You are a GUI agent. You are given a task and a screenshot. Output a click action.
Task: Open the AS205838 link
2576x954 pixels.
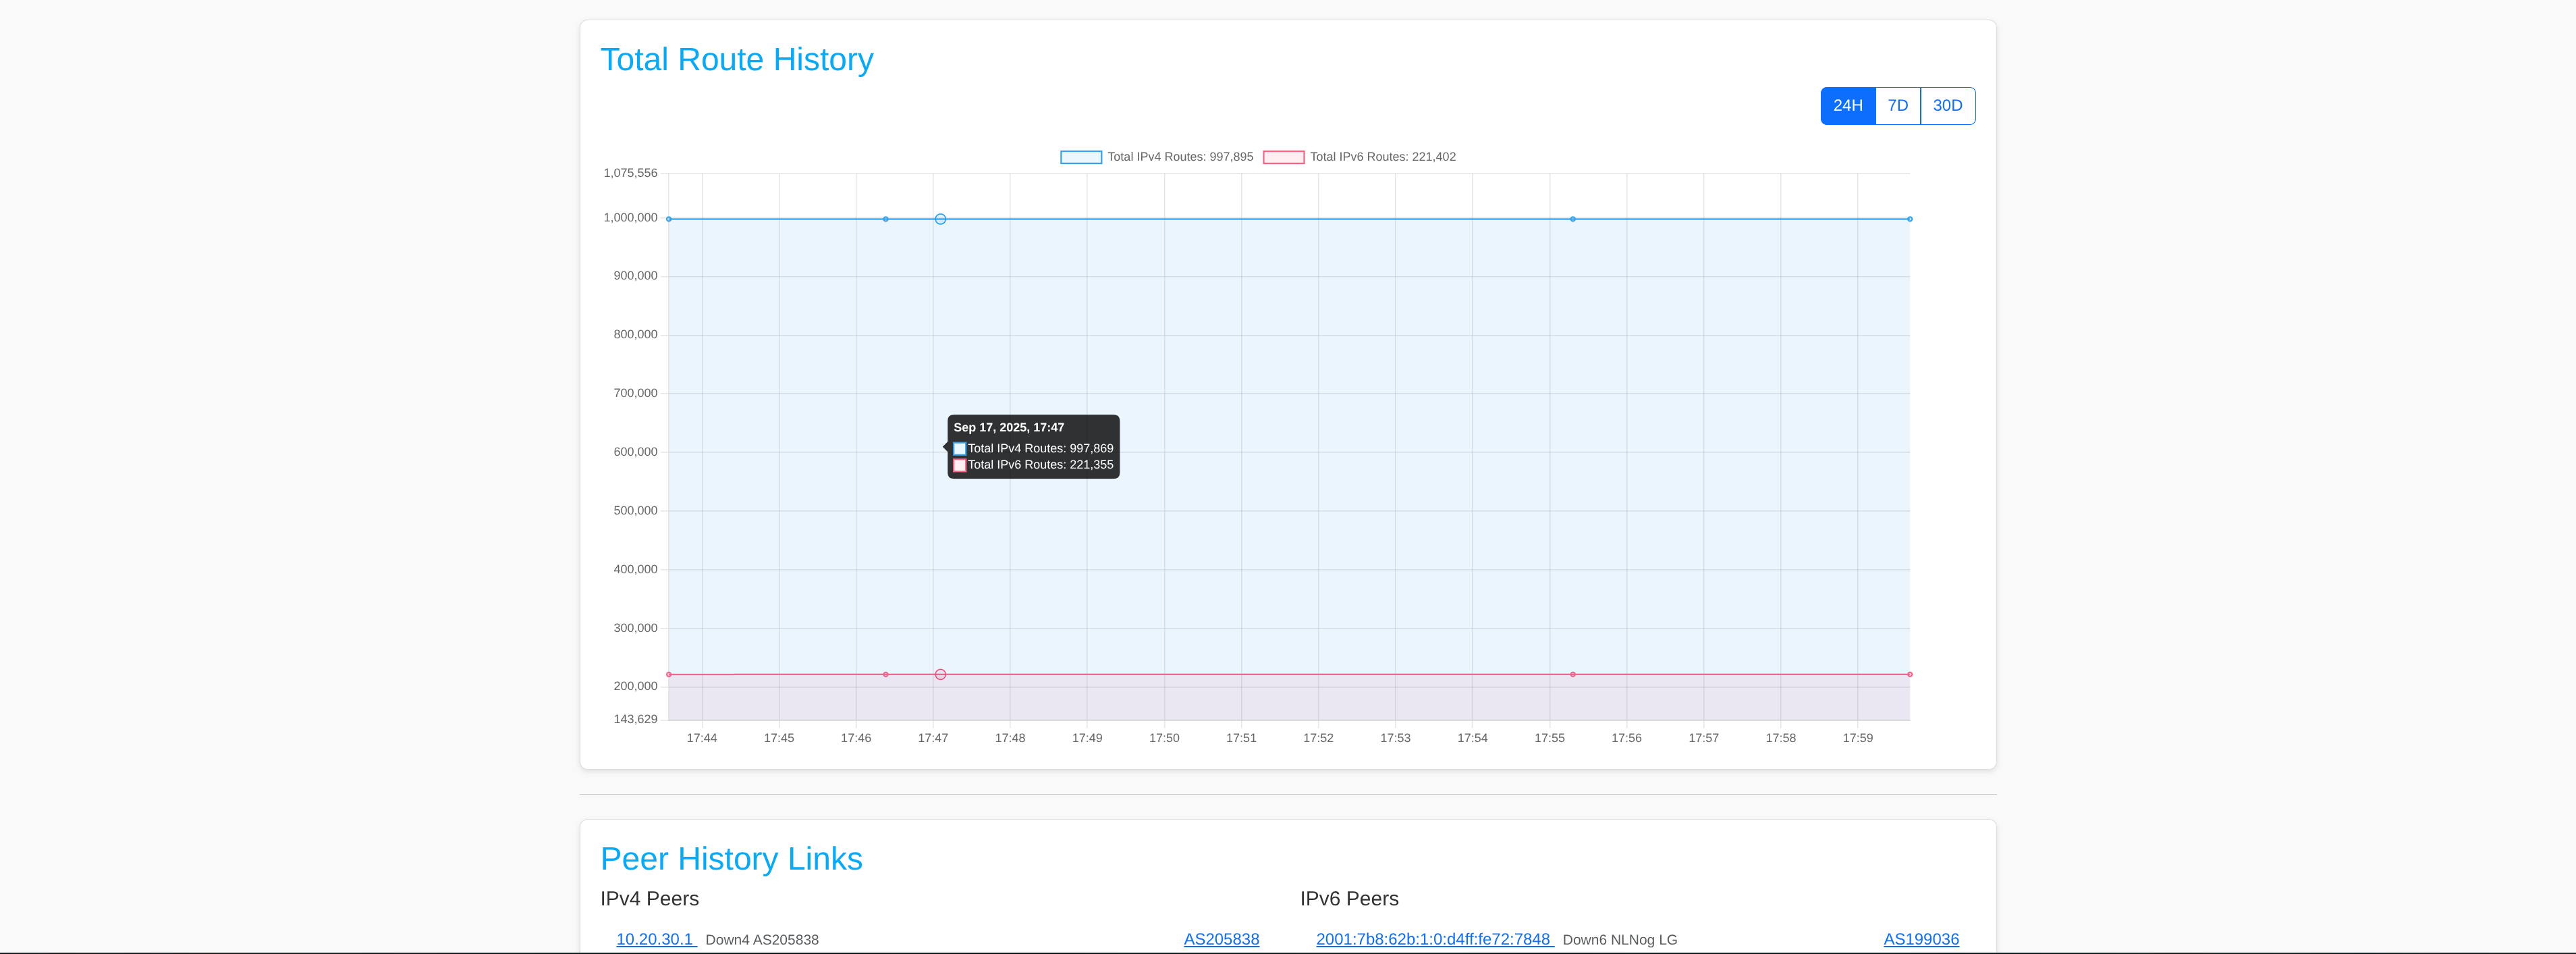tap(1220, 939)
